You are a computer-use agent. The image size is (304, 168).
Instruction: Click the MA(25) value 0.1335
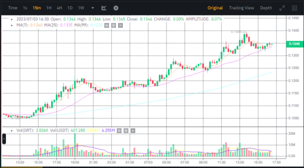pyautogui.click(x=66, y=25)
